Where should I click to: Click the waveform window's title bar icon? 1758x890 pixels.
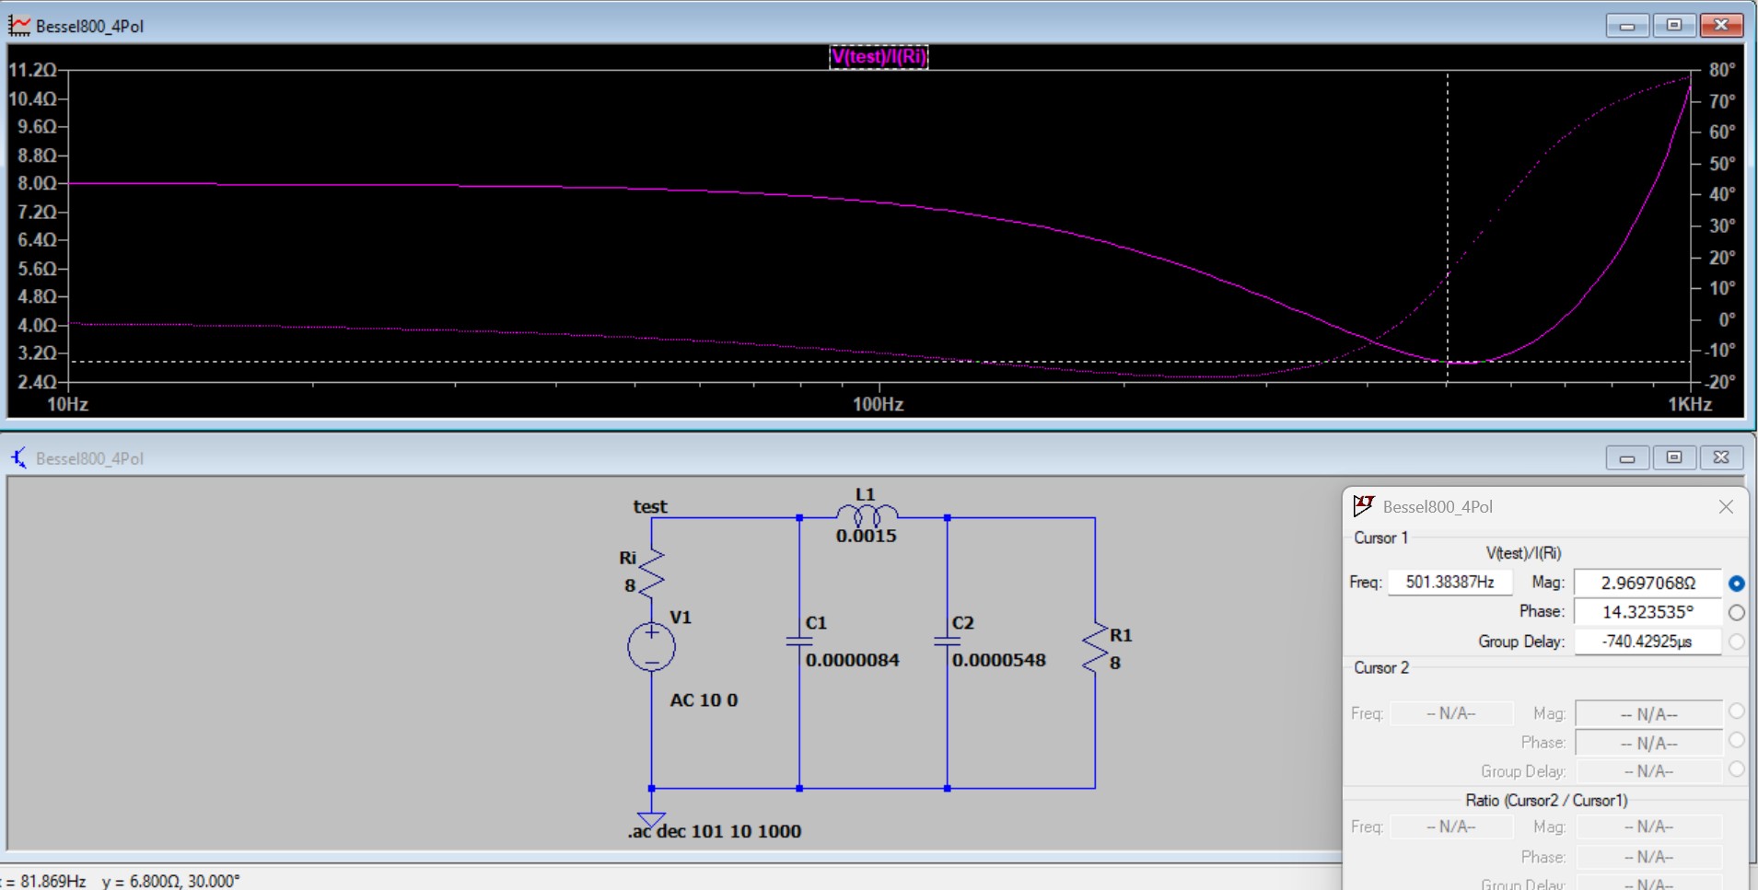18,26
